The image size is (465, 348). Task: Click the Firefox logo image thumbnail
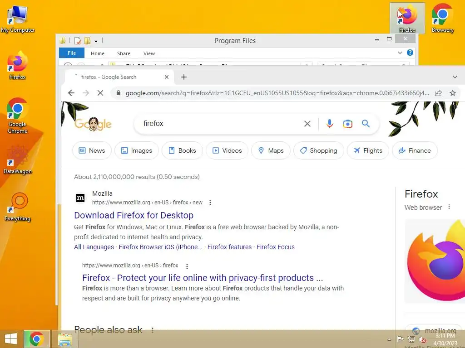tap(435, 261)
